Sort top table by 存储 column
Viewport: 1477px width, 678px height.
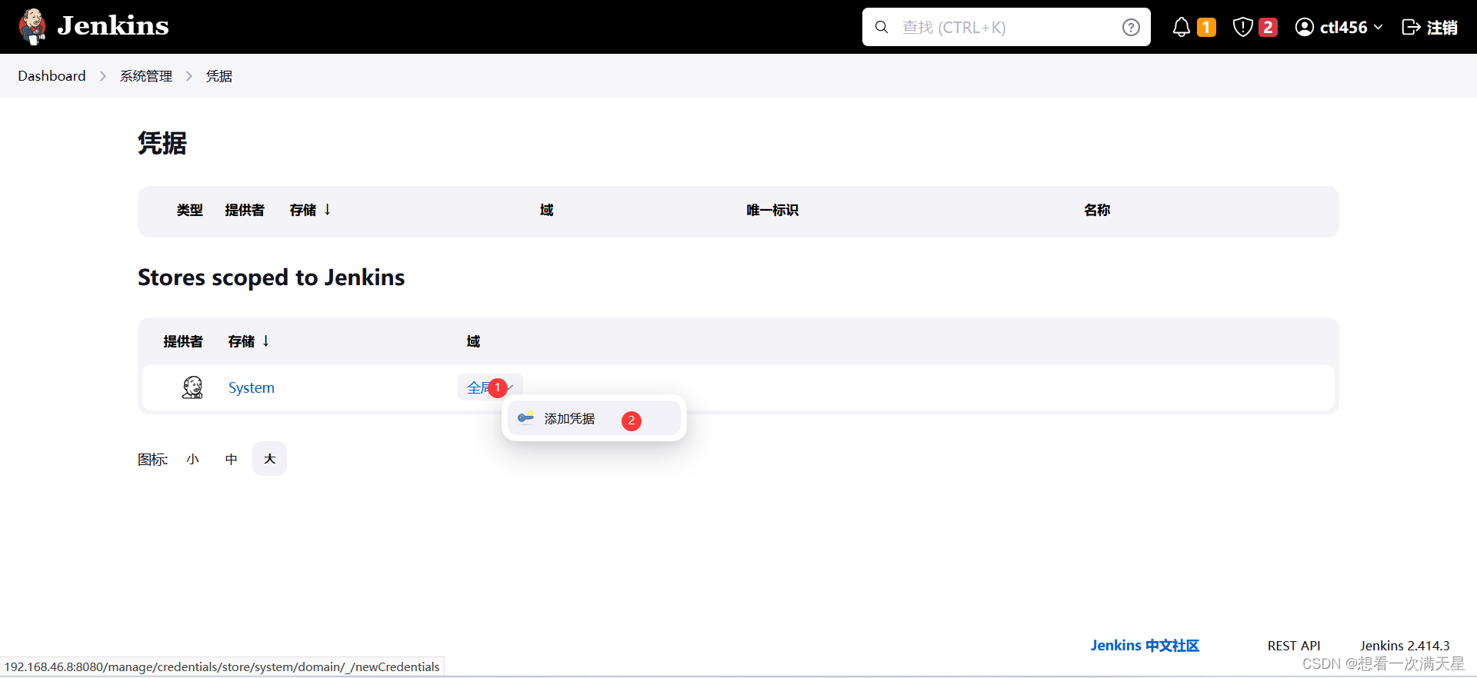pos(310,210)
